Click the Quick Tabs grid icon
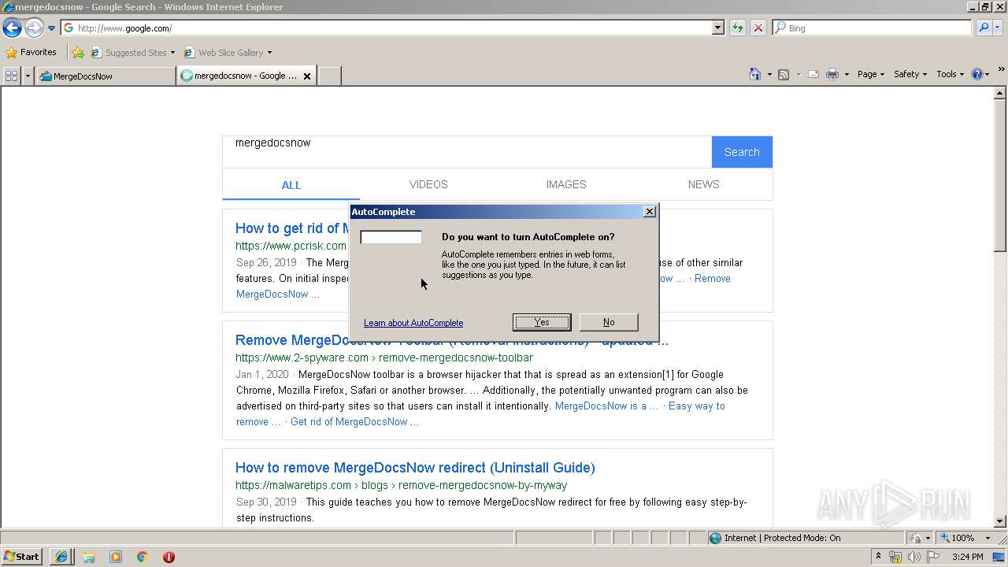Image resolution: width=1008 pixels, height=567 pixels. coord(11,76)
